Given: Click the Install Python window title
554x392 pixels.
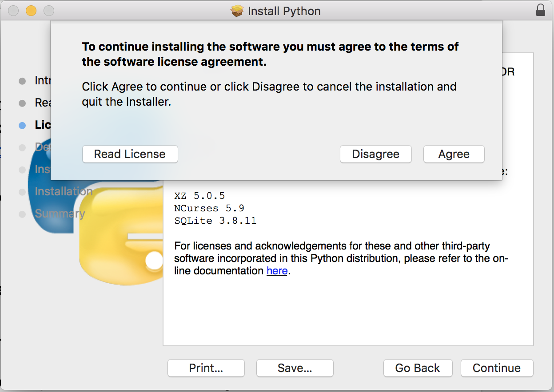Looking at the screenshot, I should tap(284, 11).
